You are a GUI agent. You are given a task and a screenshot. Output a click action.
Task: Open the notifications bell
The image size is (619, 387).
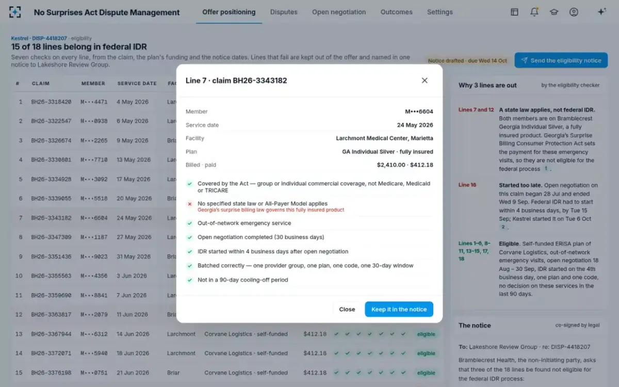click(x=534, y=12)
